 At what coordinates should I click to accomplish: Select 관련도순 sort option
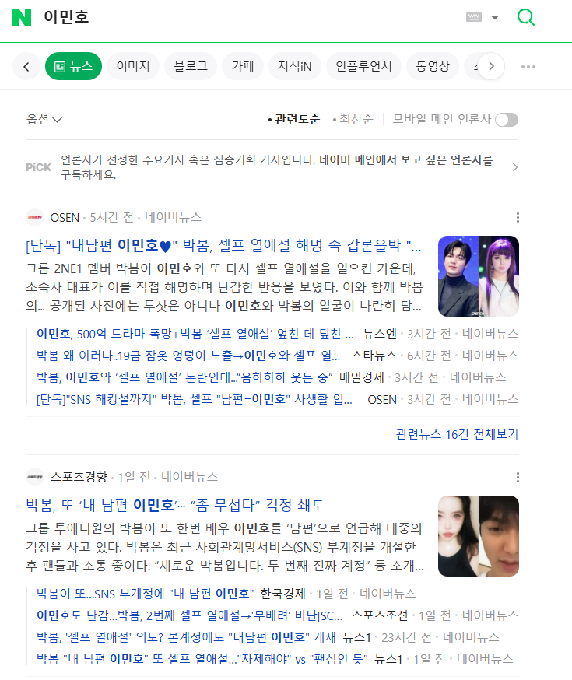(294, 119)
